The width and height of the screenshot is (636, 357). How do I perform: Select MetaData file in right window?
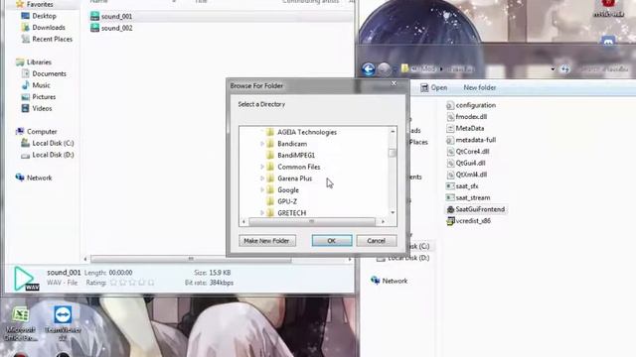click(465, 128)
